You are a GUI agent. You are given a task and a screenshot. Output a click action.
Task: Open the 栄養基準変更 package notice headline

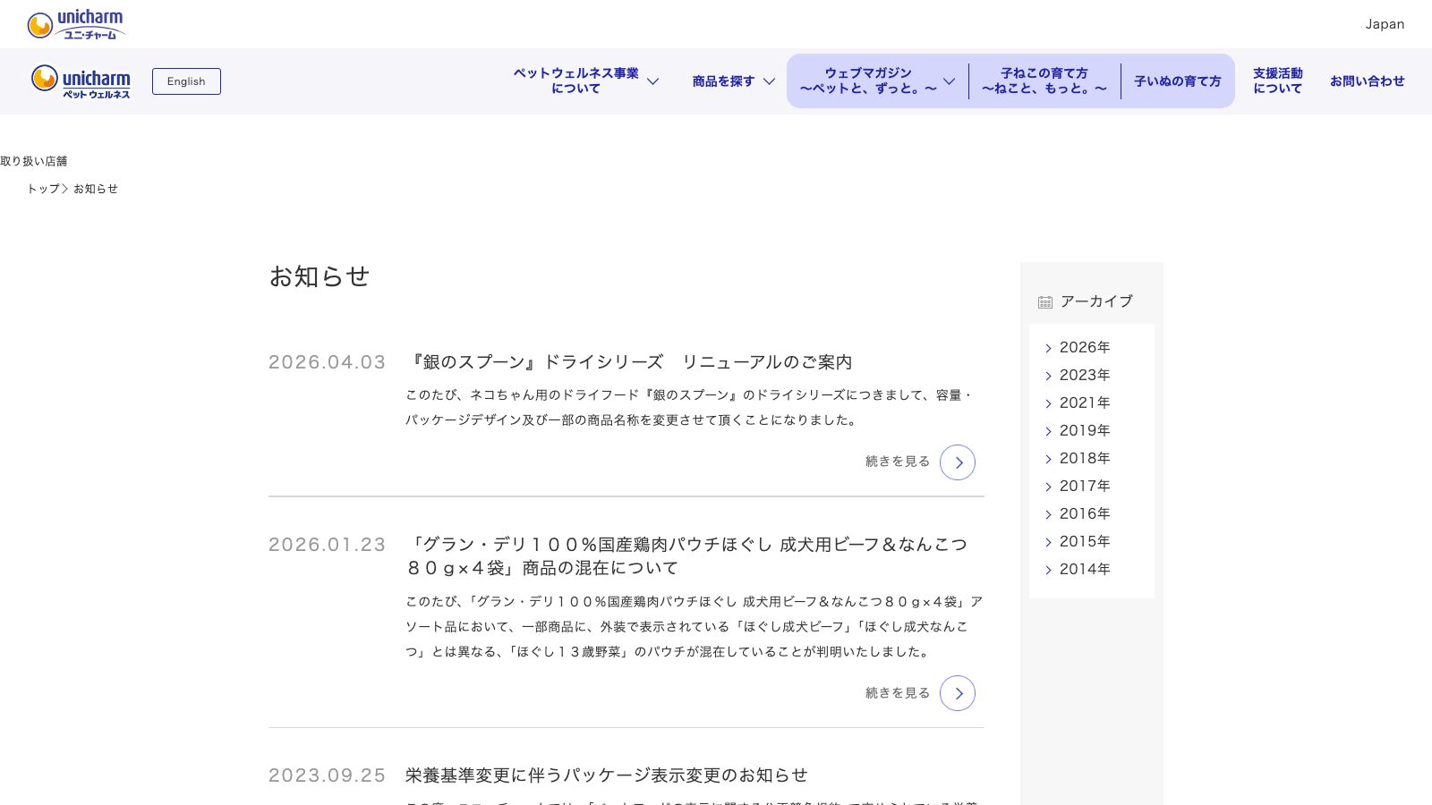606,775
